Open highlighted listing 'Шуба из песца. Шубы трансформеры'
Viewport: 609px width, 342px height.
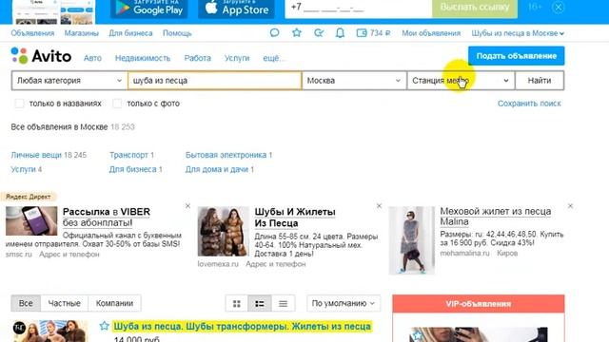(x=242, y=327)
